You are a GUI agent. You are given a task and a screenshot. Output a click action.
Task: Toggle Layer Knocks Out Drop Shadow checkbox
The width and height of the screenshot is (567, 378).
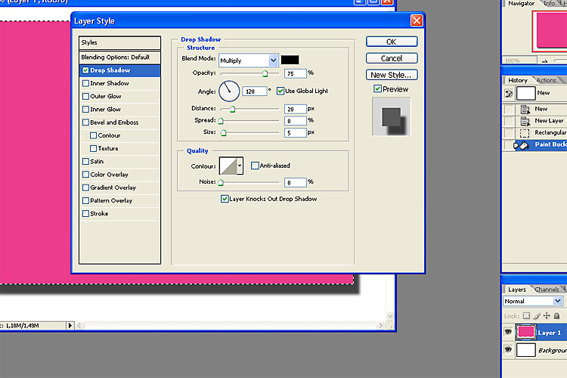point(225,199)
